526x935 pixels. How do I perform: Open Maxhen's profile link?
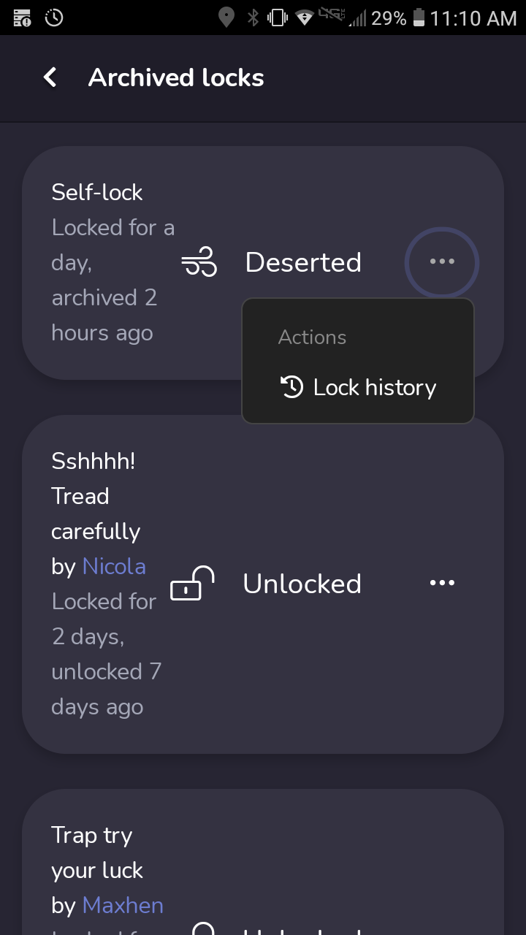pyautogui.click(x=123, y=905)
